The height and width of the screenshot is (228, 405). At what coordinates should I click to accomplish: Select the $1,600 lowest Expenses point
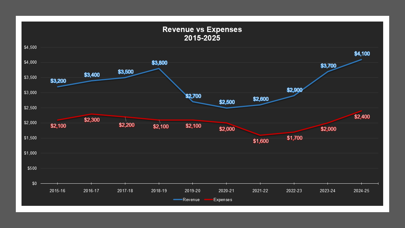(260, 135)
